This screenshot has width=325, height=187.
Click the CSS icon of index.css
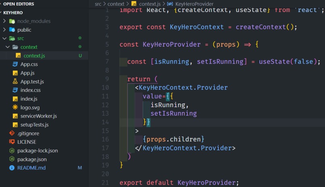(15, 90)
